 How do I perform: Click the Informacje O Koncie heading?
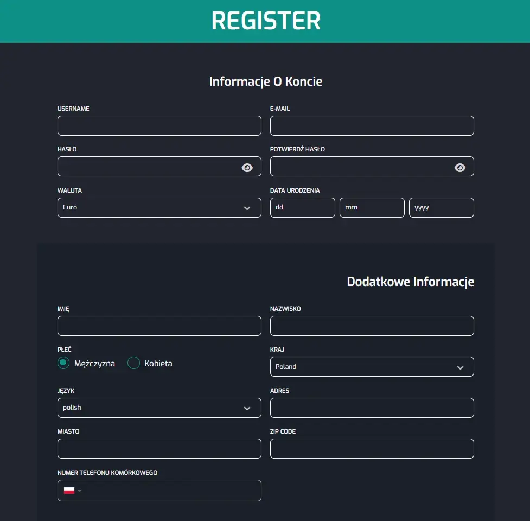click(x=266, y=81)
